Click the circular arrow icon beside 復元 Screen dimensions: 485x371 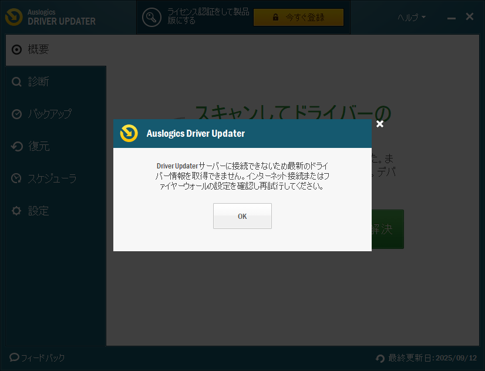pos(16,146)
